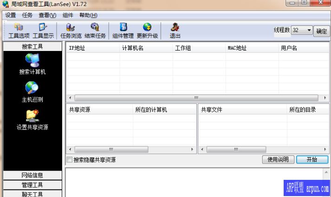
Task: Minimize the LanSee window
Action: point(292,3)
